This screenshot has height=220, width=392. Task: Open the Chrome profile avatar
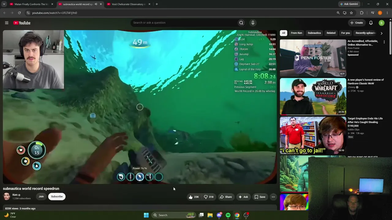[380, 13]
